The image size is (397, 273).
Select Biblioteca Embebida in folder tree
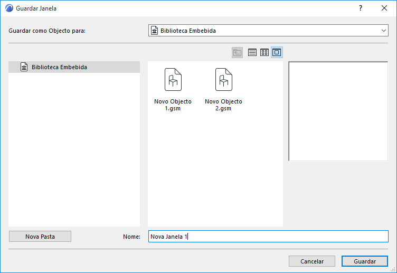[74, 67]
